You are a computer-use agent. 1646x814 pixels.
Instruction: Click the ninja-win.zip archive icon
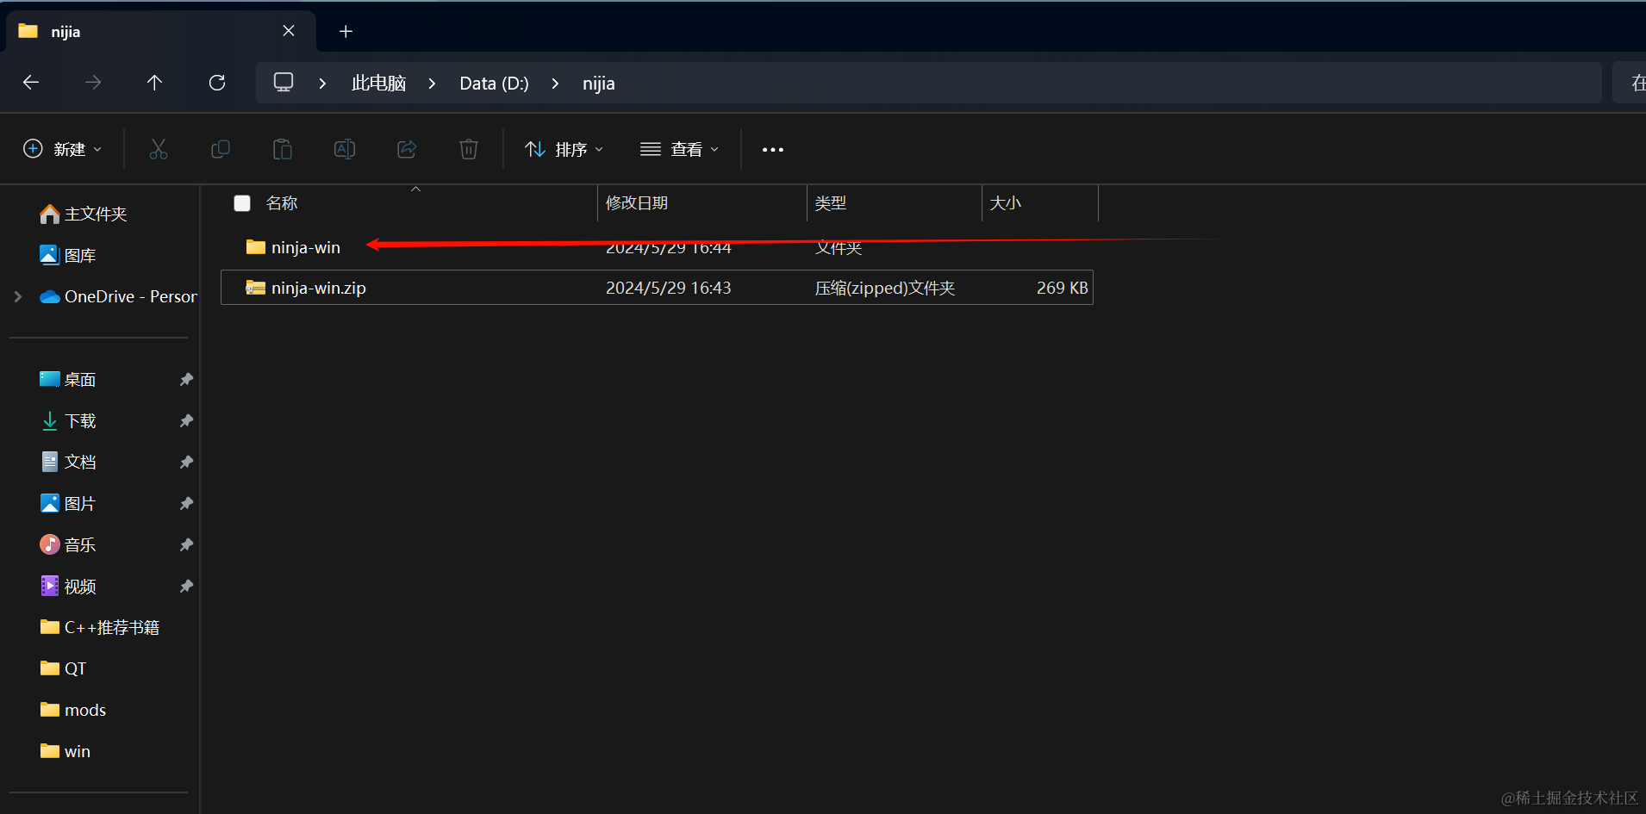point(256,288)
